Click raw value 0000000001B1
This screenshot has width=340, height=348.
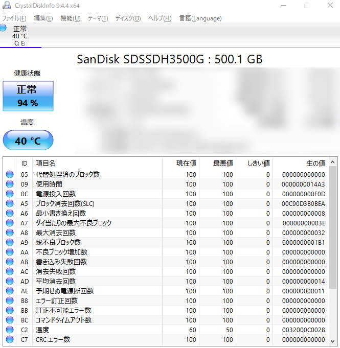303,242
